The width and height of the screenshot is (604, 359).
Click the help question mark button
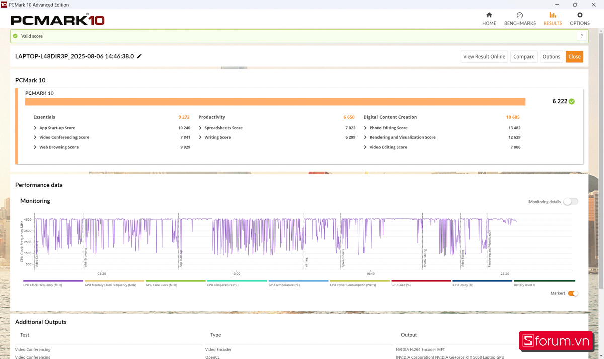pos(582,36)
